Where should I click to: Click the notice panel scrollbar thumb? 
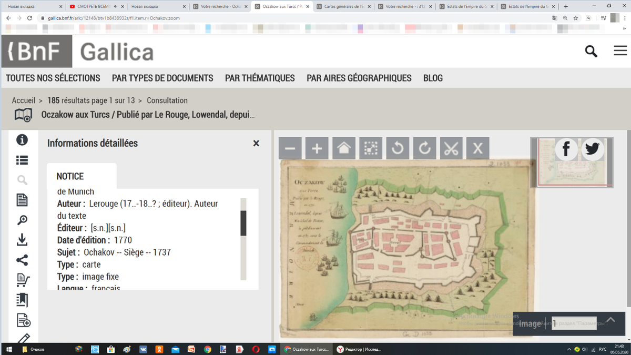pyautogui.click(x=243, y=222)
